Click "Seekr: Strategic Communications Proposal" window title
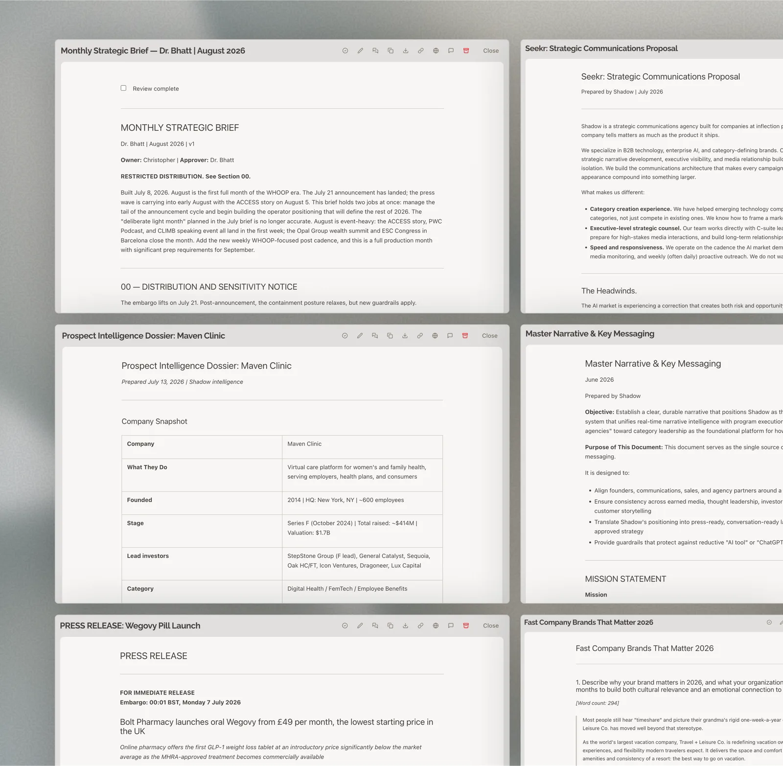This screenshot has height=766, width=783. (601, 48)
